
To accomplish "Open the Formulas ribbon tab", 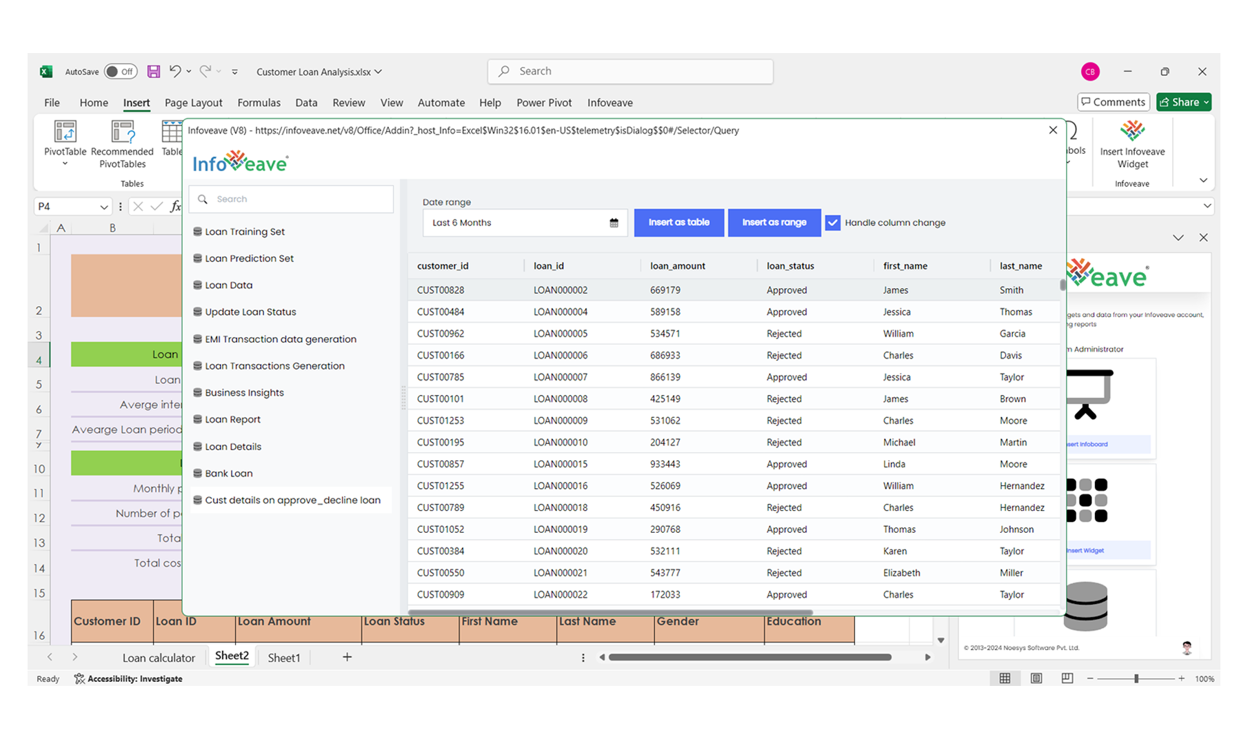I will click(x=259, y=103).
